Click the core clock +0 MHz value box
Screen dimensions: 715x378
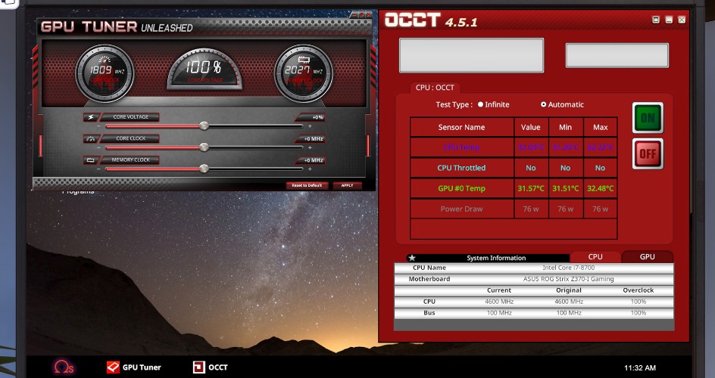pos(311,139)
